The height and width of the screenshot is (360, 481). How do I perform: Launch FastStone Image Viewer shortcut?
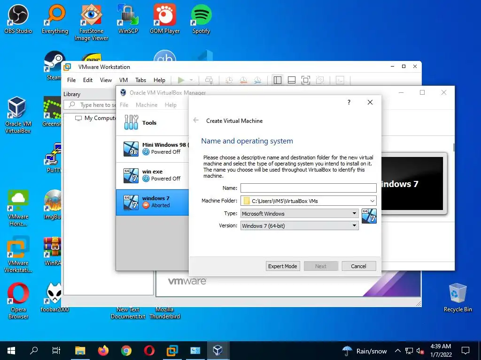coord(91,22)
